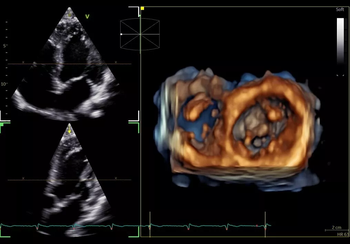The width and height of the screenshot is (350, 244).
Task: Click the 'HR 63' heart rate readout
Action: [x=343, y=234]
